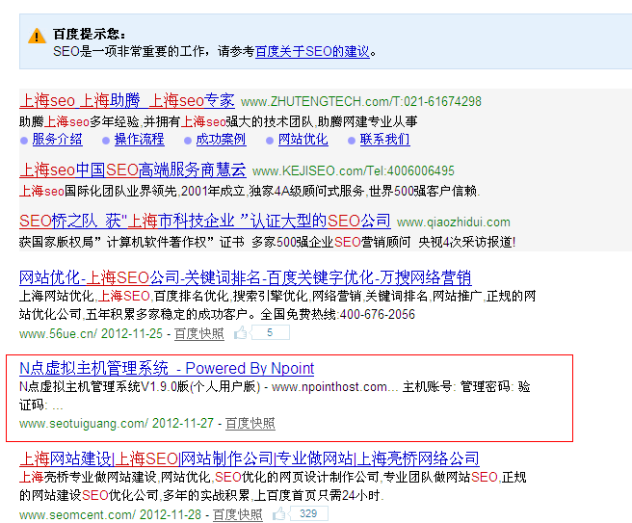Open 百度快照 for the www.56ue.cn result
This screenshot has height=523, width=632.
click(x=198, y=333)
